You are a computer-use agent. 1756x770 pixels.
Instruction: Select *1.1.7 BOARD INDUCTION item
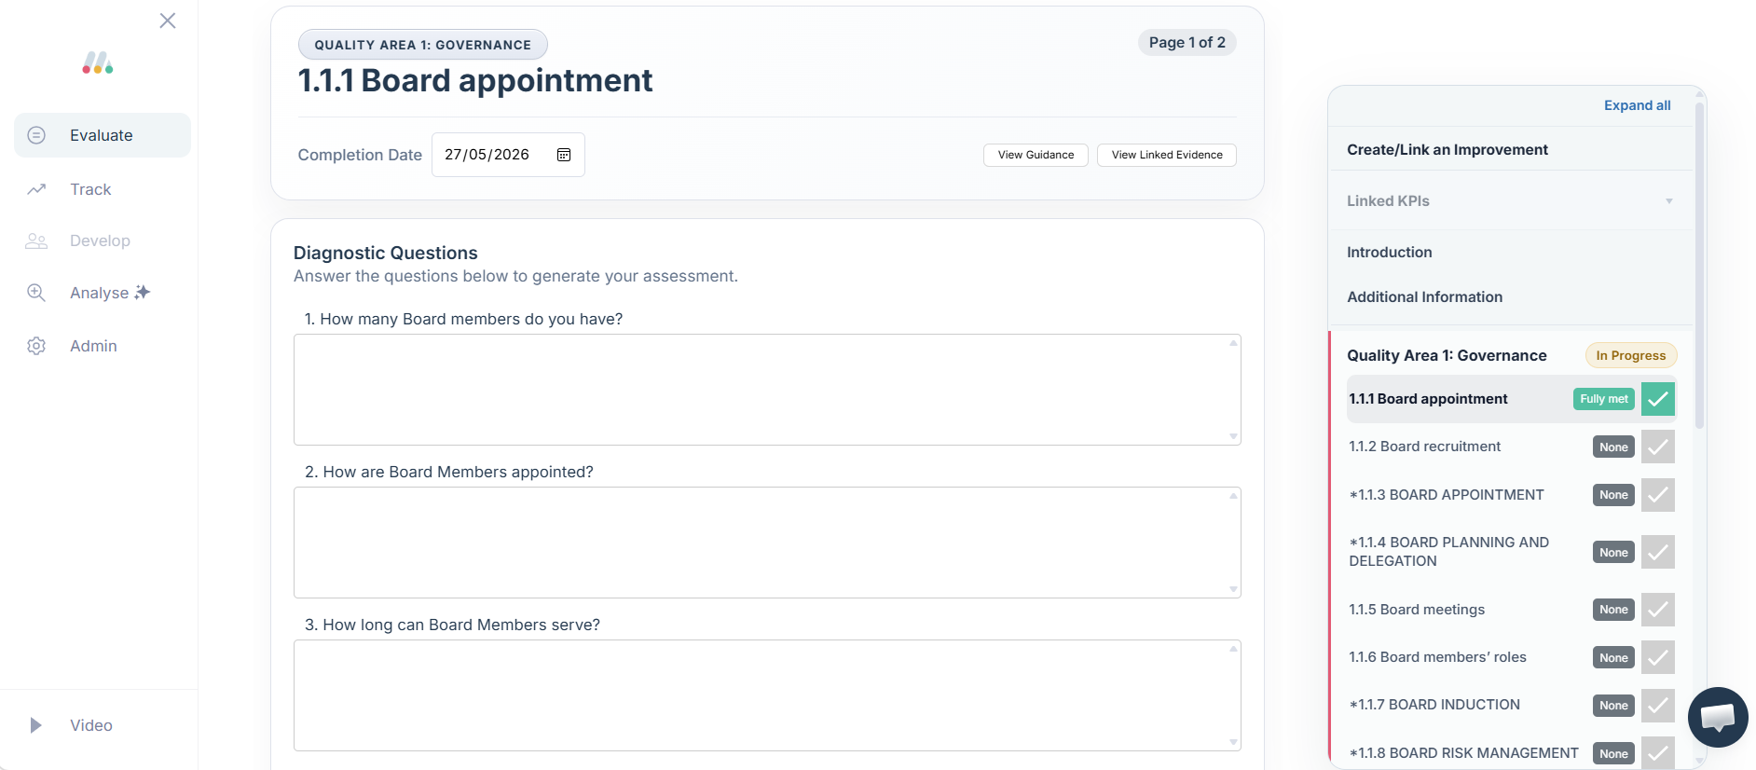click(1434, 705)
